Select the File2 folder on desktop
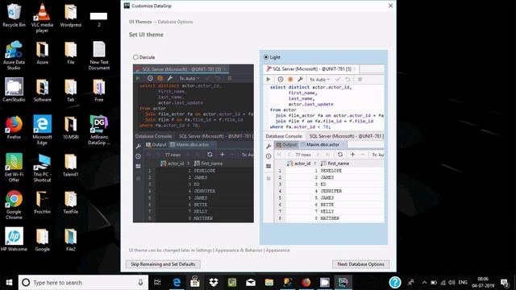 click(x=70, y=239)
